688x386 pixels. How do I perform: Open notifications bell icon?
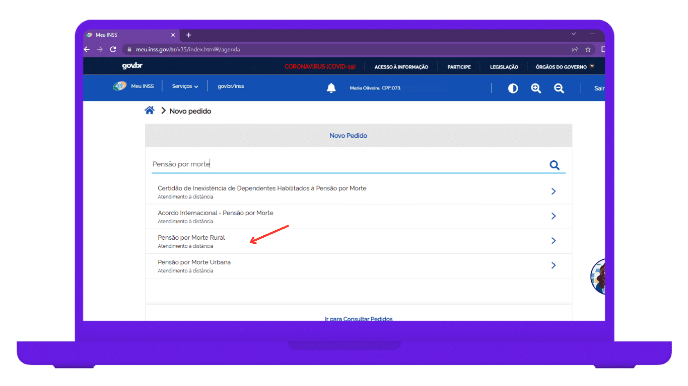[x=331, y=88]
